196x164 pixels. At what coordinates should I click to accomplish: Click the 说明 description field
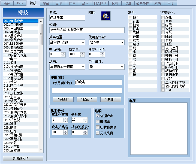tap(87, 30)
